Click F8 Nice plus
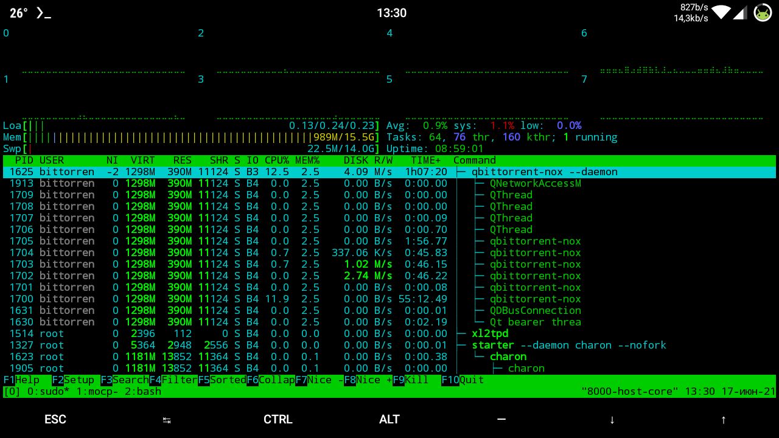The width and height of the screenshot is (779, 438). 368,380
